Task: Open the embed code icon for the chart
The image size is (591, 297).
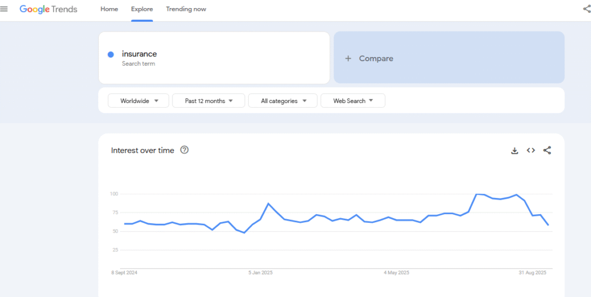Action: [x=531, y=151]
